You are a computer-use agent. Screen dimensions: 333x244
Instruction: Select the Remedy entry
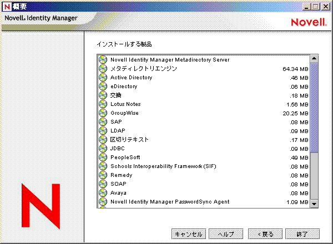204,175
